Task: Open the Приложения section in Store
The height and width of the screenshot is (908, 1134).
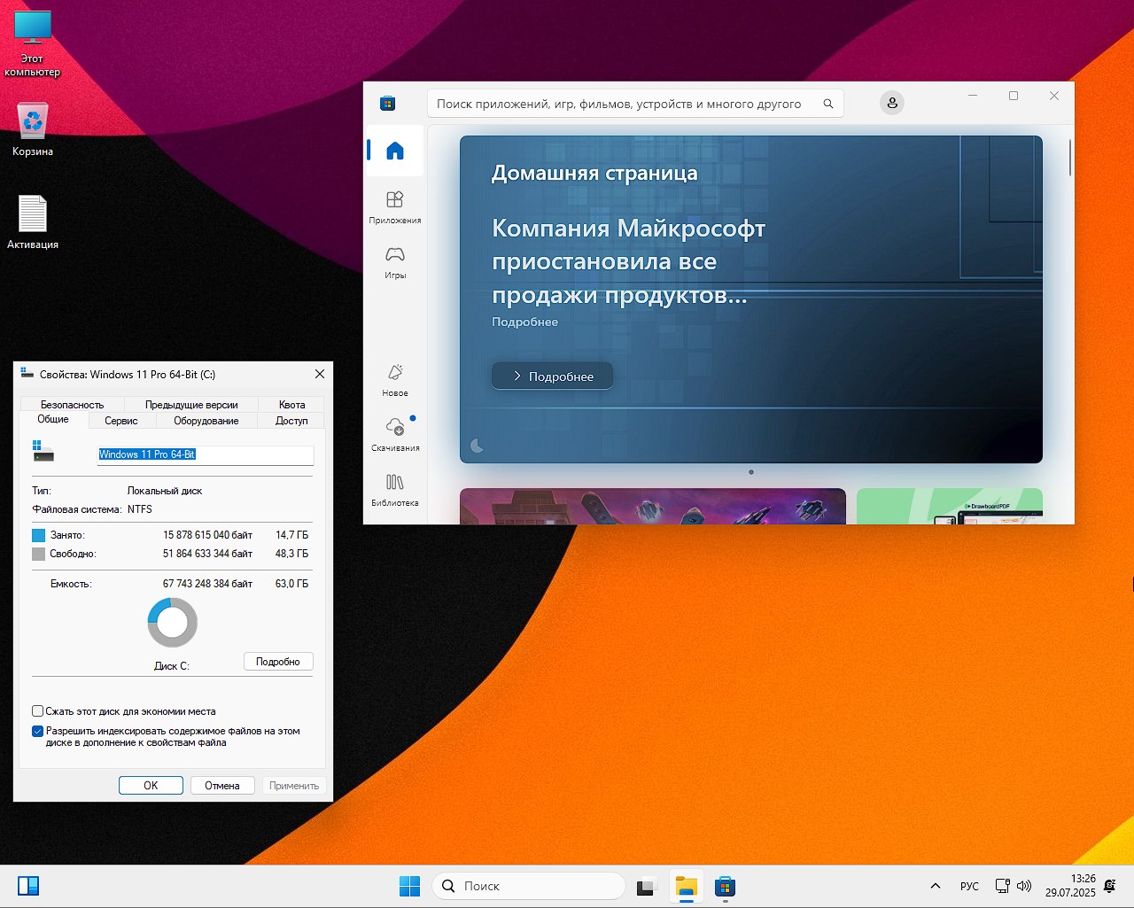Action: coord(395,207)
